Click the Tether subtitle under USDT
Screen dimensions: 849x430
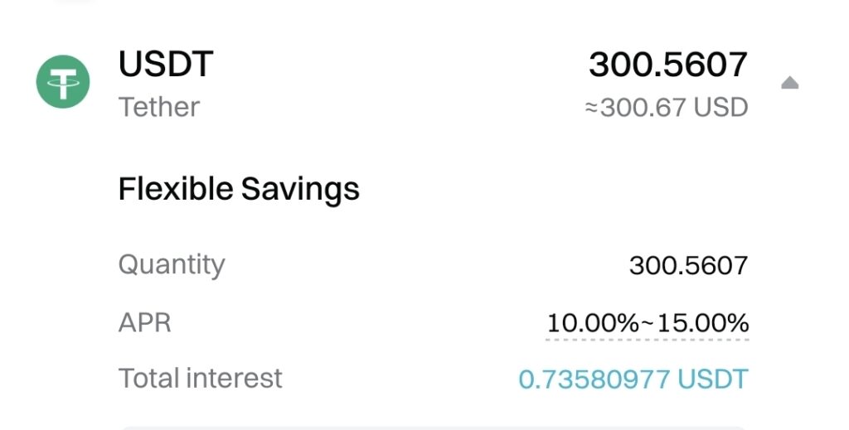pyautogui.click(x=158, y=107)
